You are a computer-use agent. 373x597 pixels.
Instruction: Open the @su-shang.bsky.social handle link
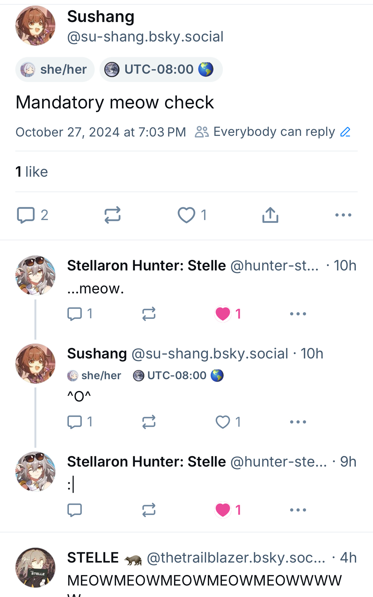145,37
